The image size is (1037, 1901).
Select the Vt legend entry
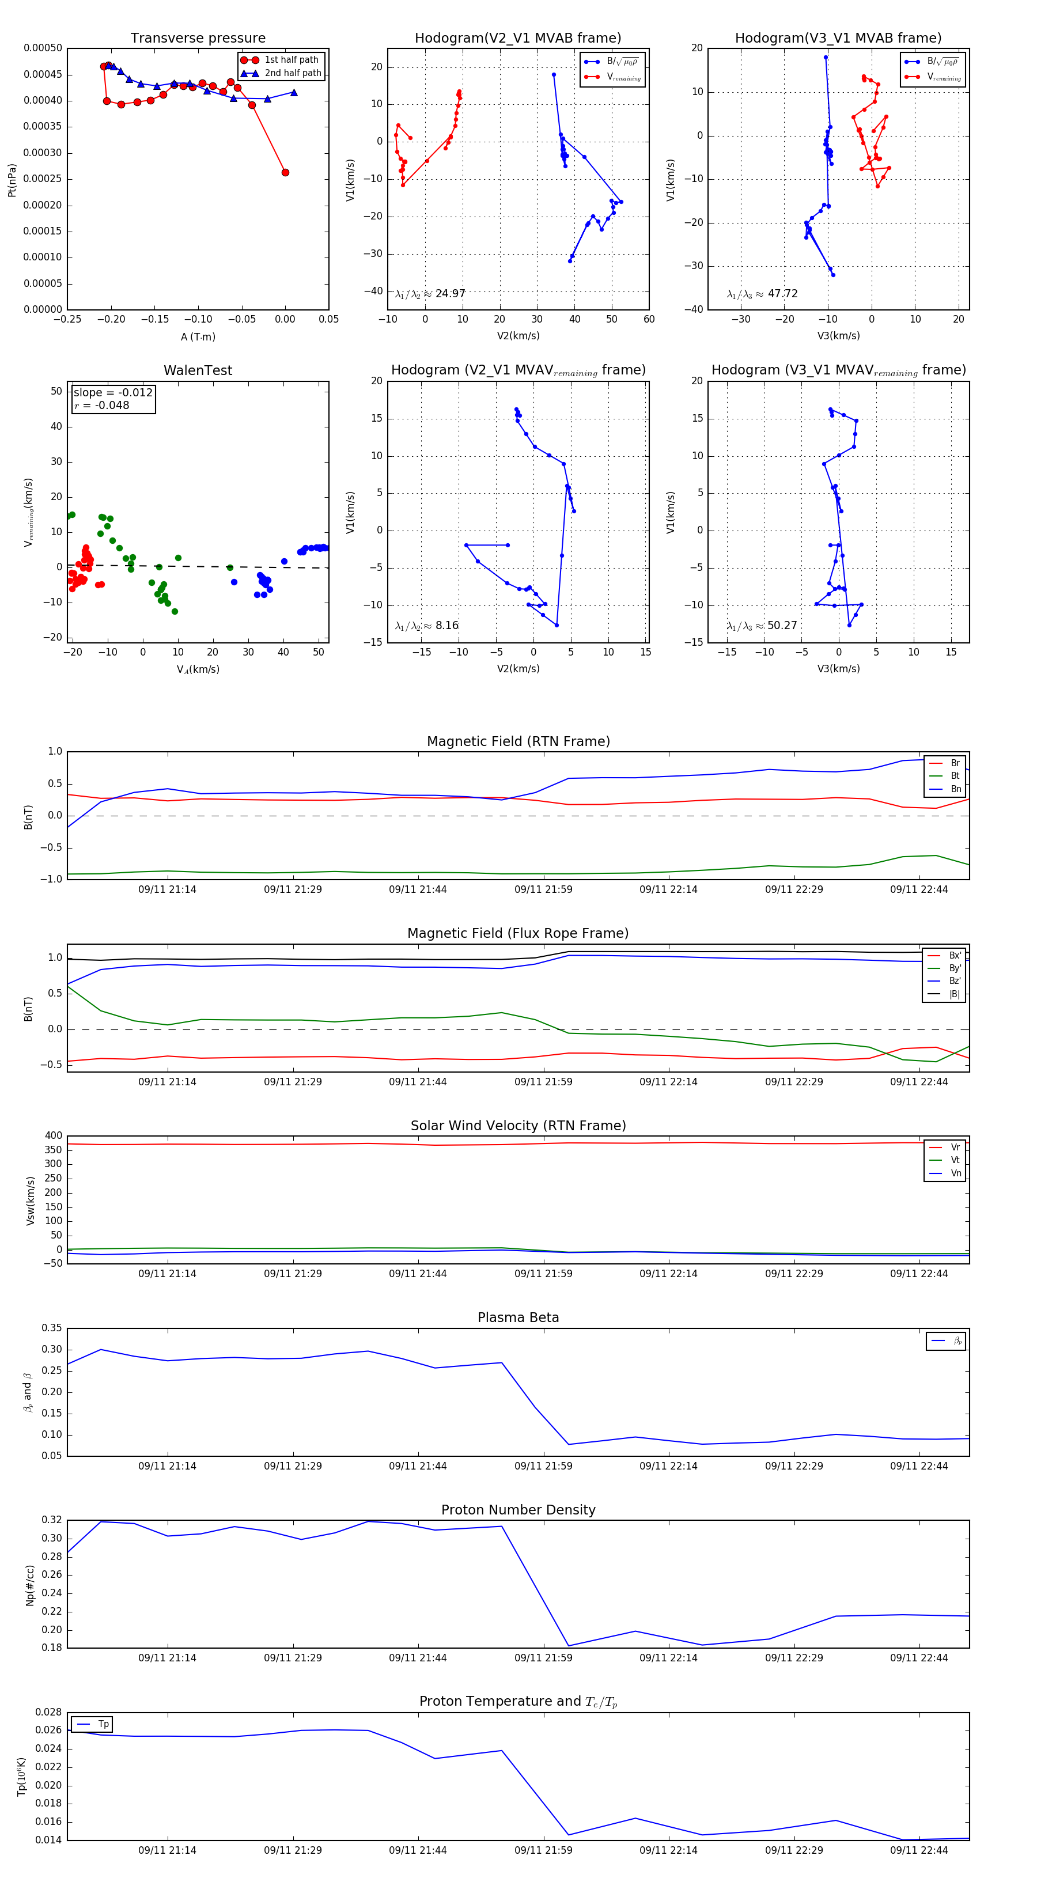coord(945,1160)
